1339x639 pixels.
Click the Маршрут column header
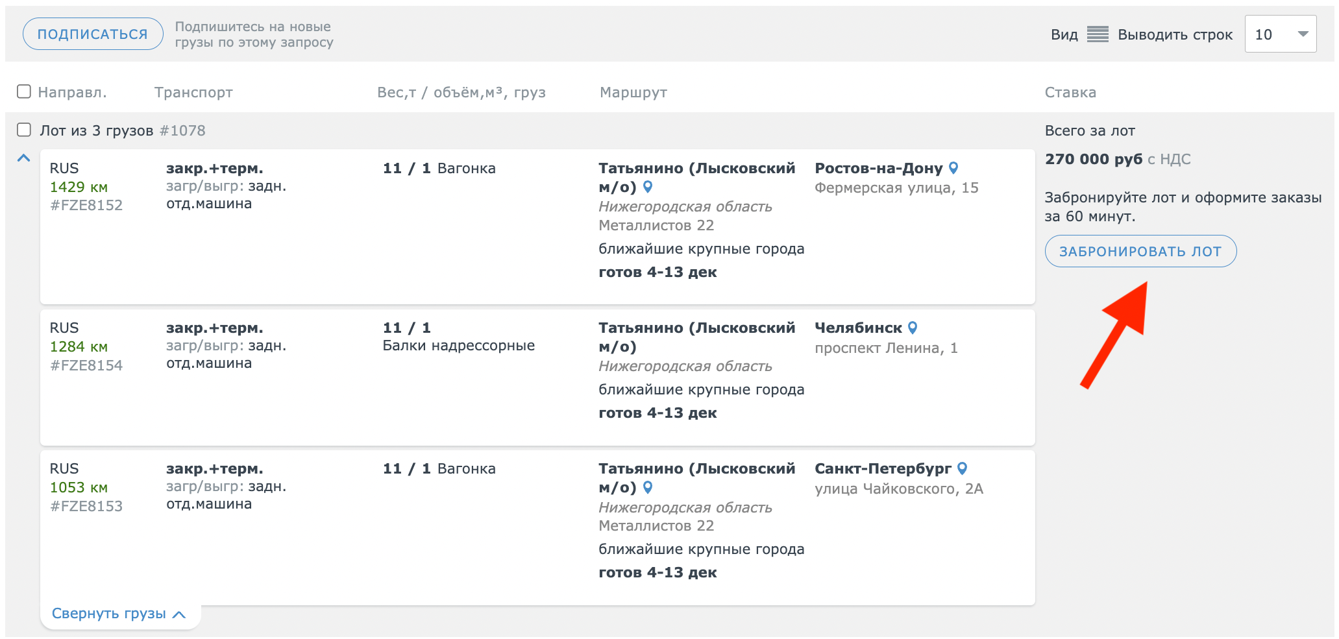pos(633,93)
